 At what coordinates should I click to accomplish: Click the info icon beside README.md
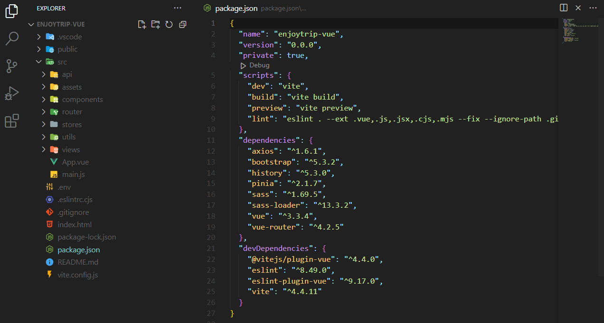point(49,262)
